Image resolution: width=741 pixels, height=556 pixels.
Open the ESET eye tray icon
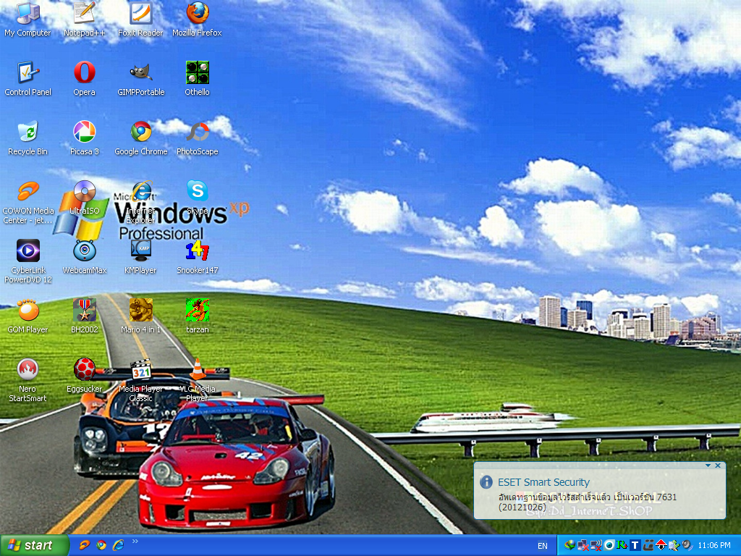pyautogui.click(x=609, y=546)
